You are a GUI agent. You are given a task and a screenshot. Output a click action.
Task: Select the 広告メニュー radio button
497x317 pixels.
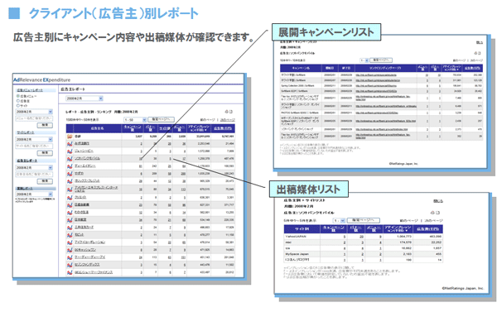(x=18, y=96)
